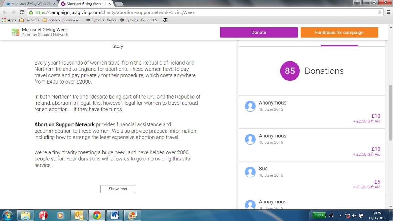Go forward using the browser forward arrow

pyautogui.click(x=13, y=12)
